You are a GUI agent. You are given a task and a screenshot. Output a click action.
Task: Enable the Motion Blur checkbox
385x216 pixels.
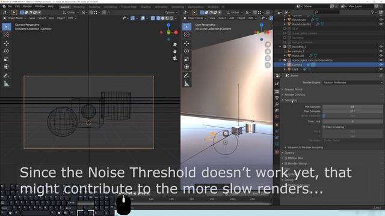[286, 158]
